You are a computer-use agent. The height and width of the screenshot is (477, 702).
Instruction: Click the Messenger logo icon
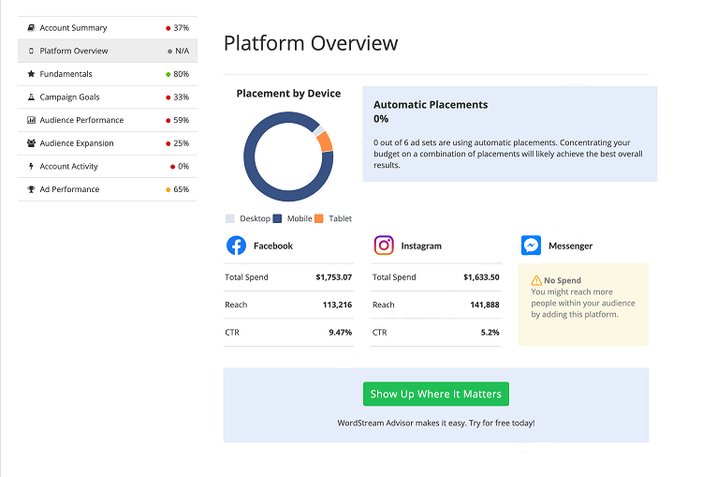coord(531,246)
